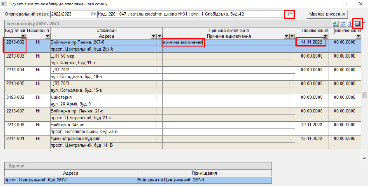
Task: Select the Адміністративна будівля row
Action: coord(76,139)
